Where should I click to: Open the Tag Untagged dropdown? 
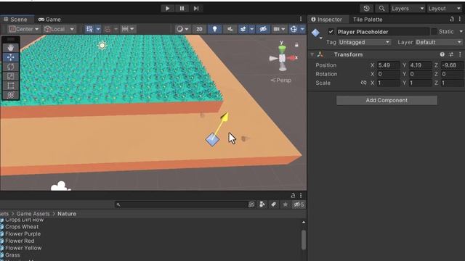click(364, 42)
